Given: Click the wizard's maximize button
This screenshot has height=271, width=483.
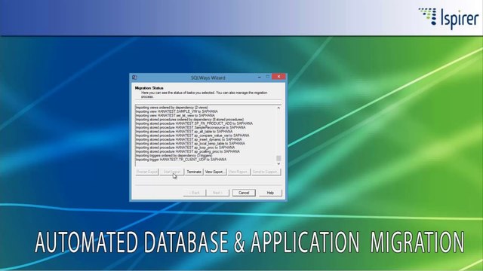Looking at the screenshot, I should [x=268, y=77].
